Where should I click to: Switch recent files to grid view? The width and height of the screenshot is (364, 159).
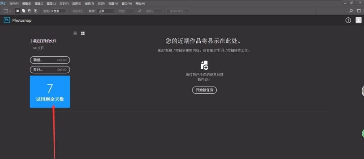click(x=83, y=33)
